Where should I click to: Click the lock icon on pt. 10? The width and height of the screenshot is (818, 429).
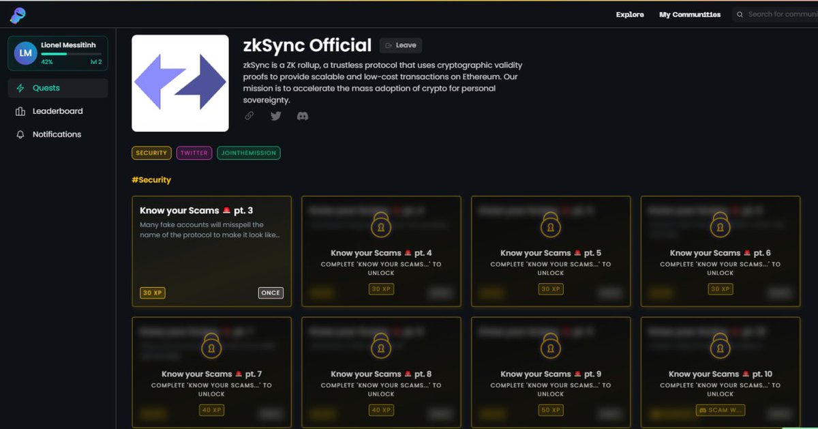721,346
